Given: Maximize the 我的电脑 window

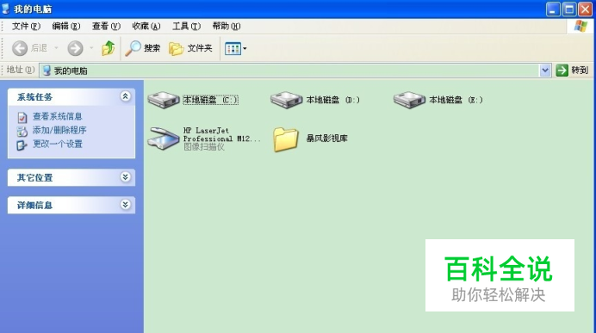Looking at the screenshot, I should click(569, 9).
